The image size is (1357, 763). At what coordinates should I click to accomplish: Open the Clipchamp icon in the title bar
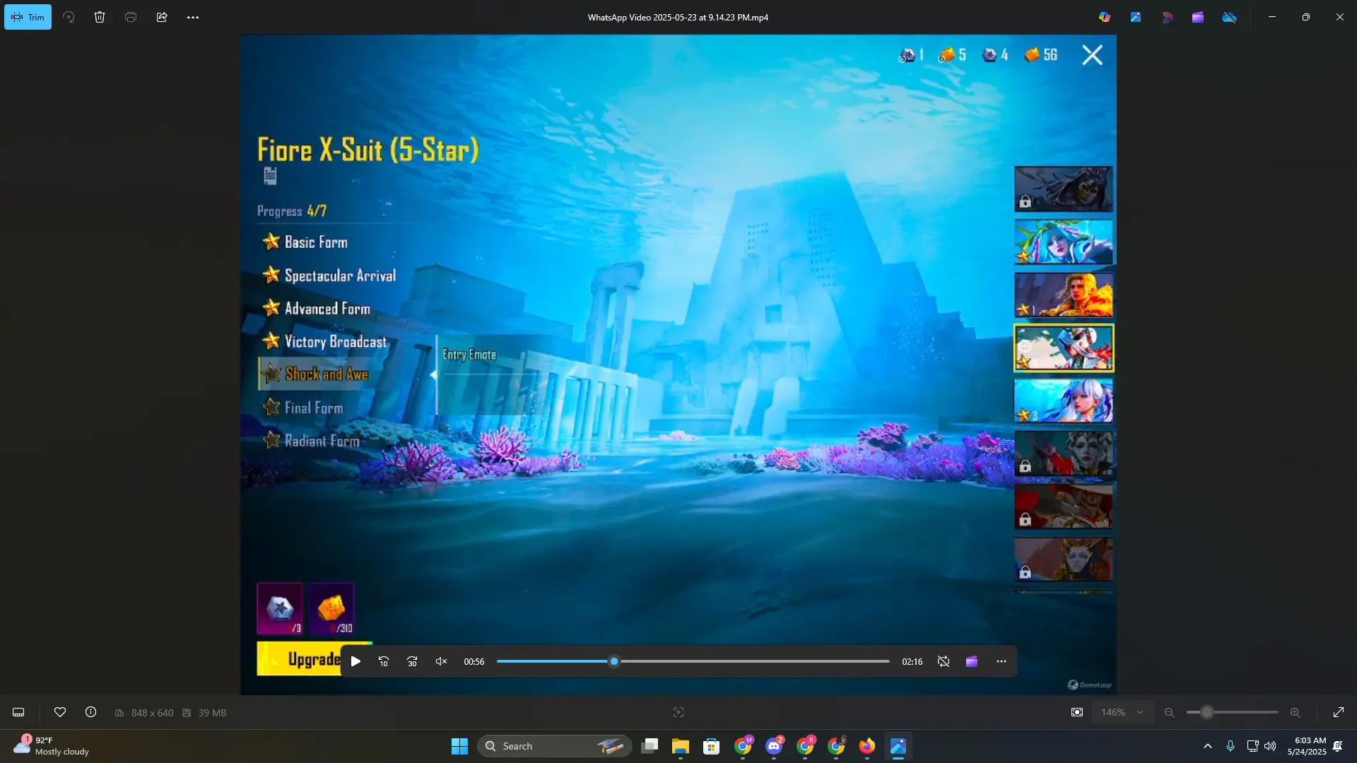(1198, 17)
